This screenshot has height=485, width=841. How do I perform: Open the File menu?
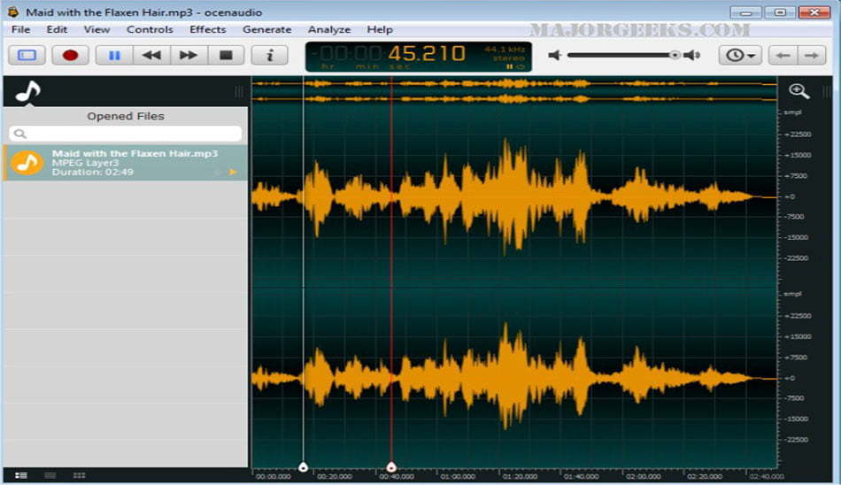[21, 29]
